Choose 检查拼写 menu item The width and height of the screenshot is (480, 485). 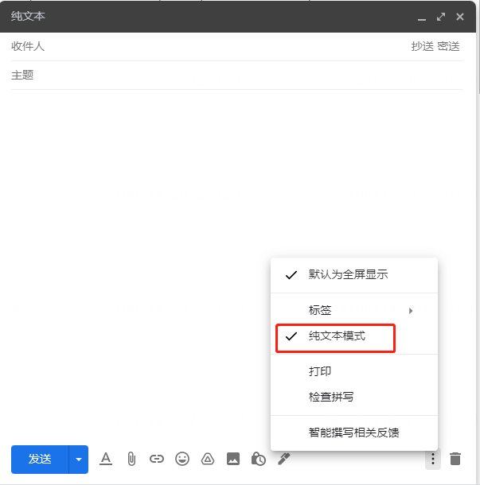pos(331,397)
